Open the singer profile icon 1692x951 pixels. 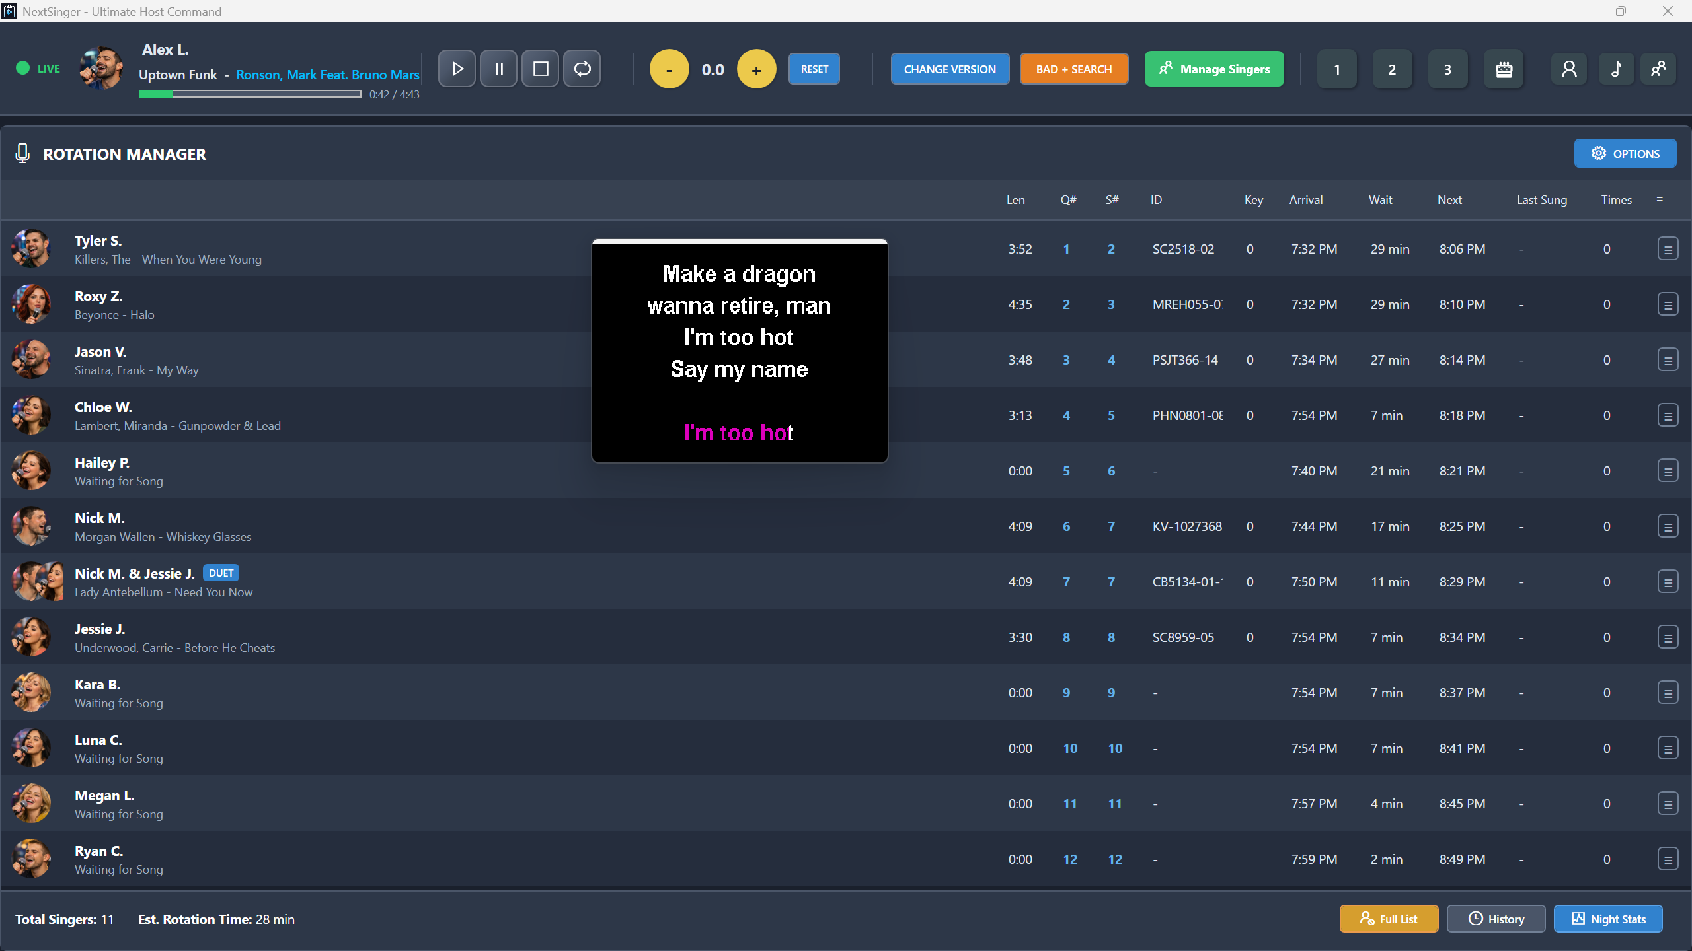click(1569, 68)
